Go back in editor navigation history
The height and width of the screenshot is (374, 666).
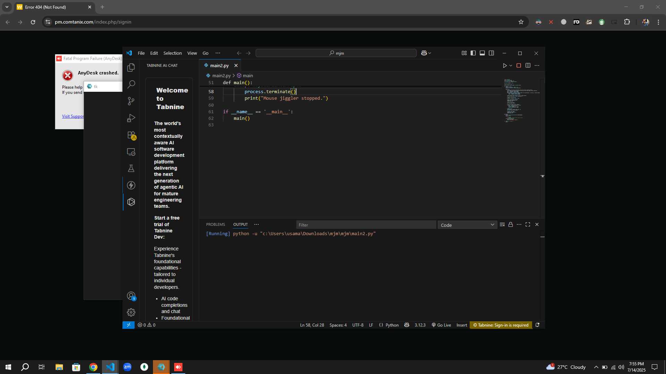tap(239, 53)
